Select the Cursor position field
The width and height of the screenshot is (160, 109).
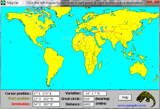[x=46, y=94]
